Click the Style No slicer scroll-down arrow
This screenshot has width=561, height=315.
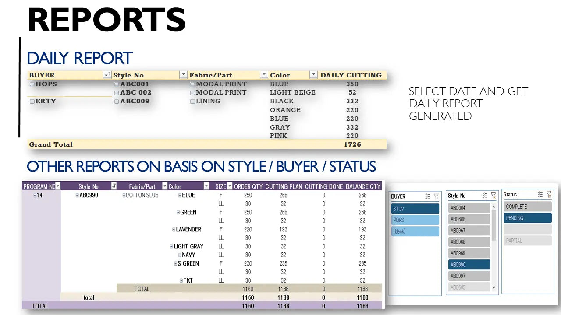(494, 287)
